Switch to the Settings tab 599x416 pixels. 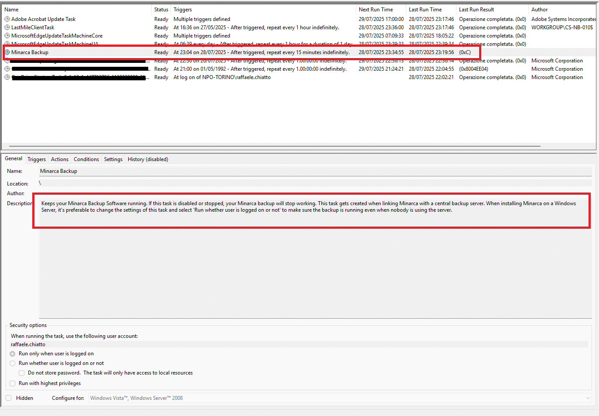[113, 159]
